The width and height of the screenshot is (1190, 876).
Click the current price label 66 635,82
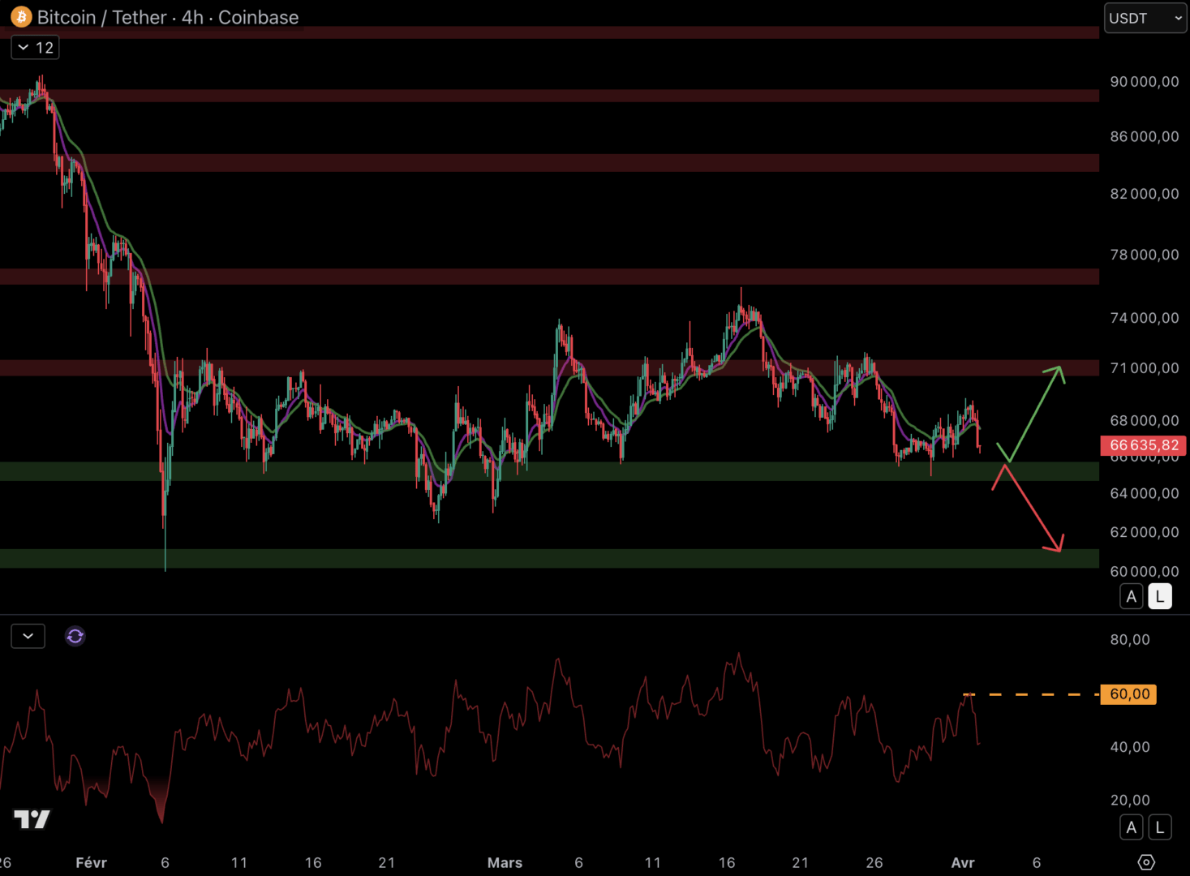point(1144,445)
